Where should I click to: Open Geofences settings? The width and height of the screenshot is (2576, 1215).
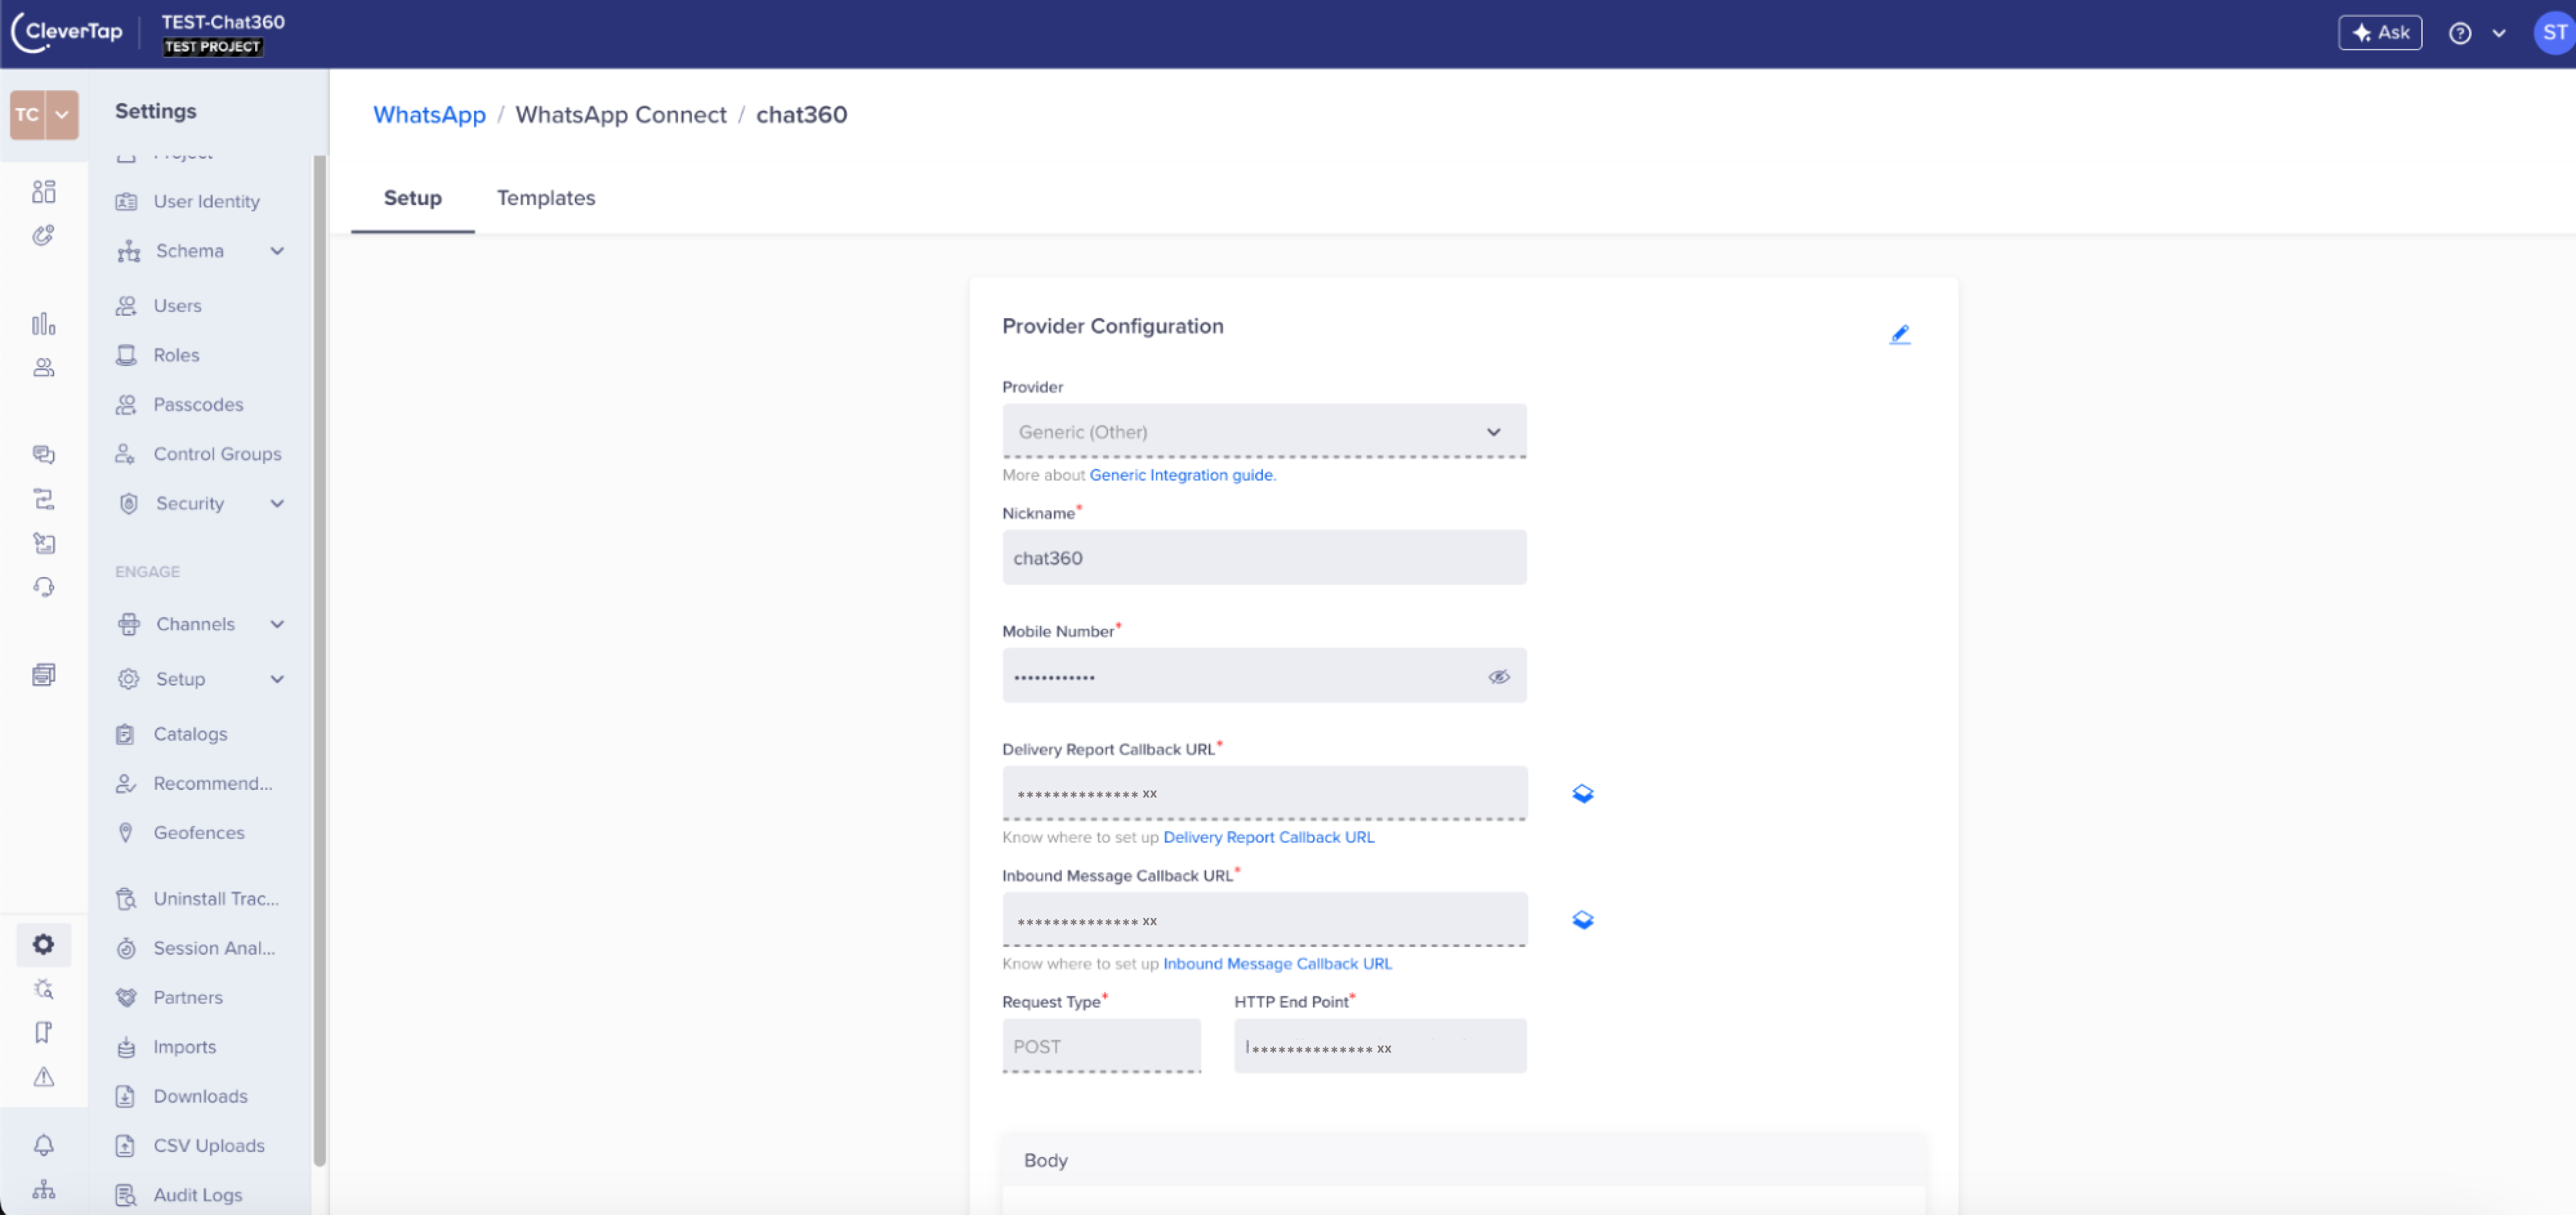[x=198, y=833]
